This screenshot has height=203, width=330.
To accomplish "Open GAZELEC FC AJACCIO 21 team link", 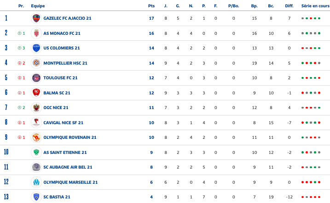I will [x=67, y=18].
